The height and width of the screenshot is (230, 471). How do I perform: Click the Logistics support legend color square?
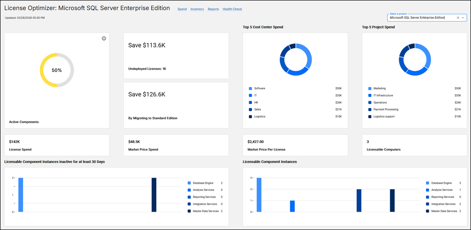370,116
